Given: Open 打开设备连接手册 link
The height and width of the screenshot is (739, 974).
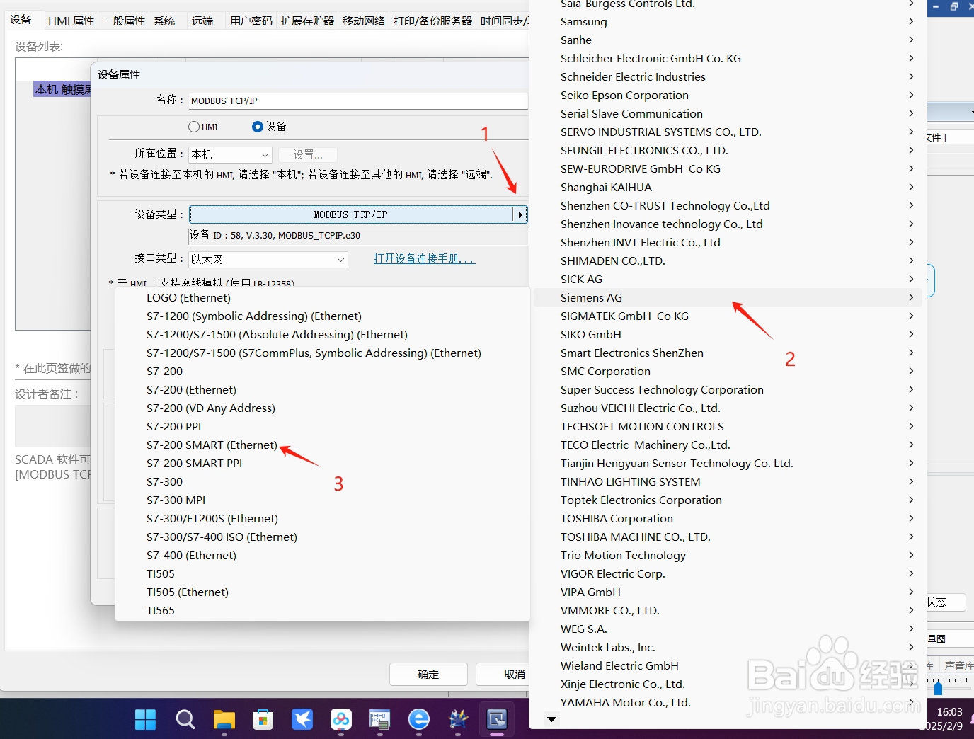Looking at the screenshot, I should tap(424, 259).
